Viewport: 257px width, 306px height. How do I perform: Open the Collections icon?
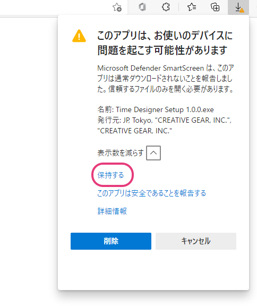click(215, 7)
